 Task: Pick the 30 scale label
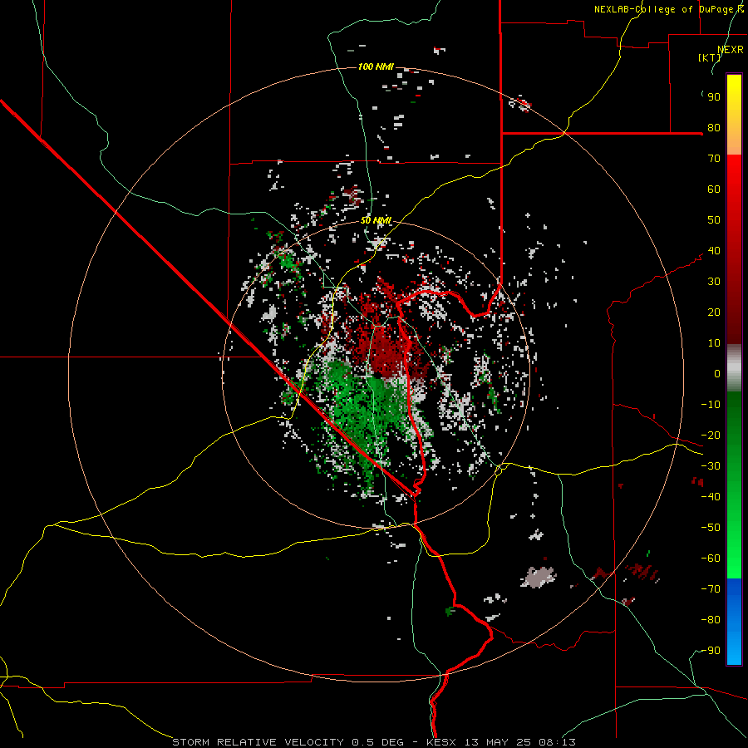714,282
